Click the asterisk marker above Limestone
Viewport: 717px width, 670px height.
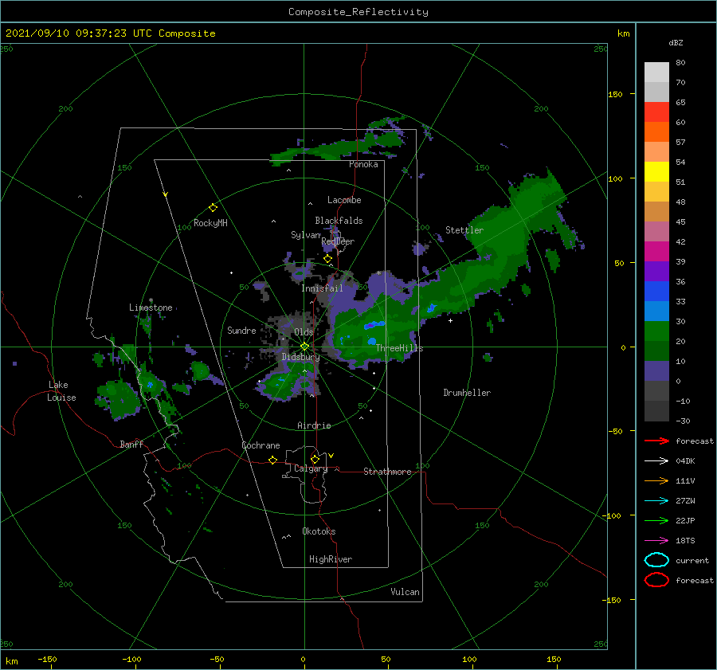151,300
